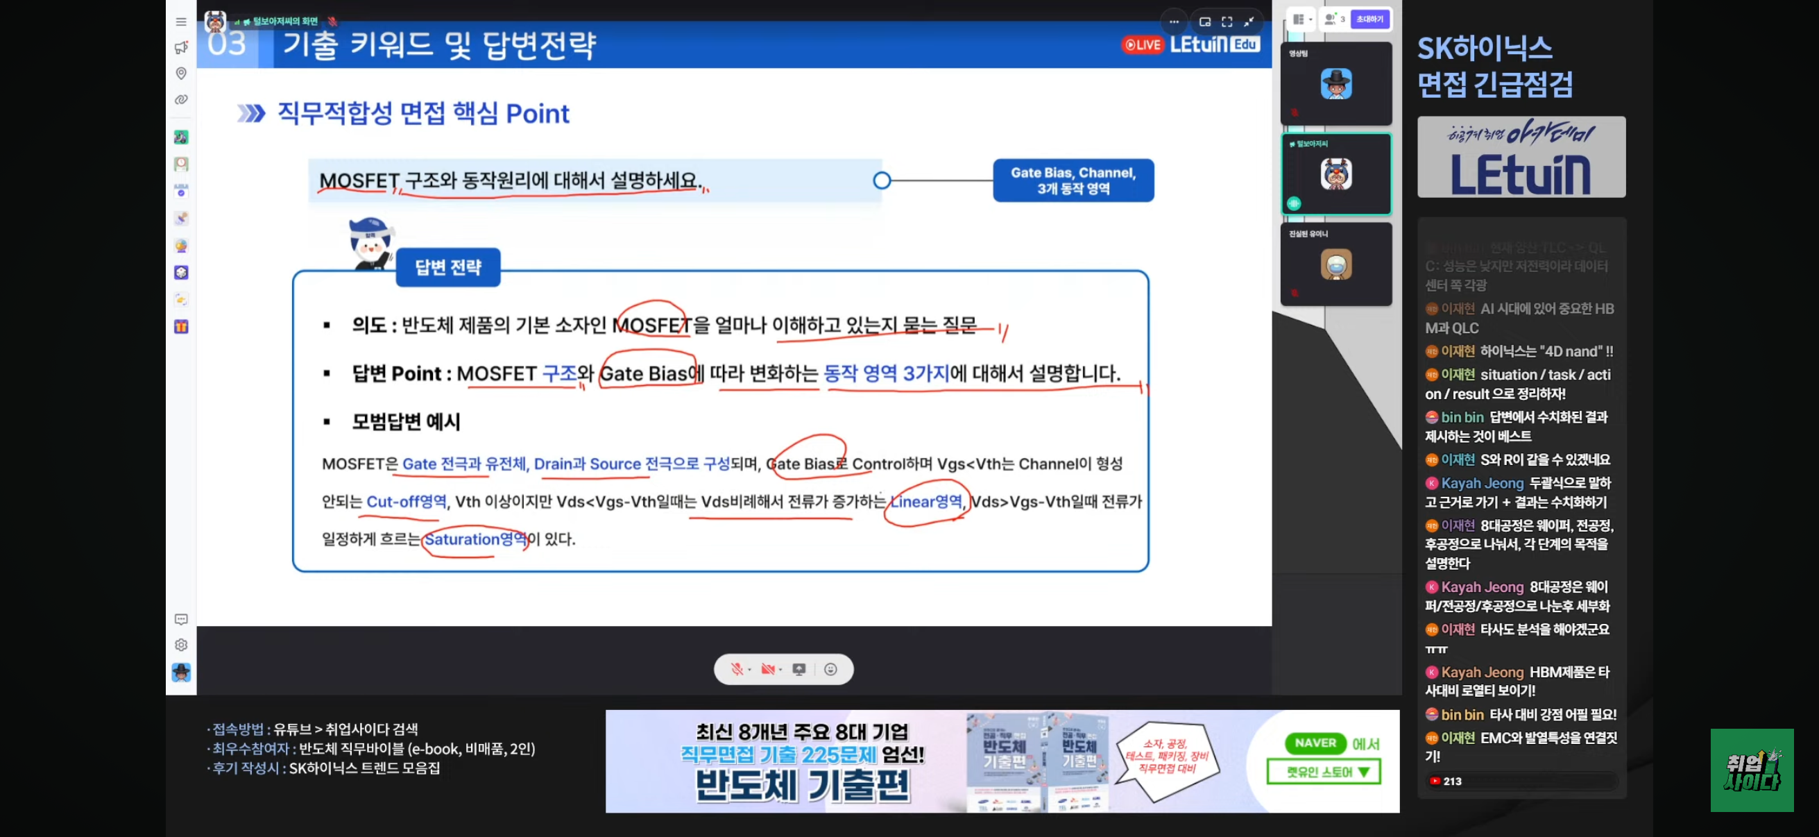Screen dimensions: 1819x837
Task: Open the emoji reaction button
Action: pos(830,669)
